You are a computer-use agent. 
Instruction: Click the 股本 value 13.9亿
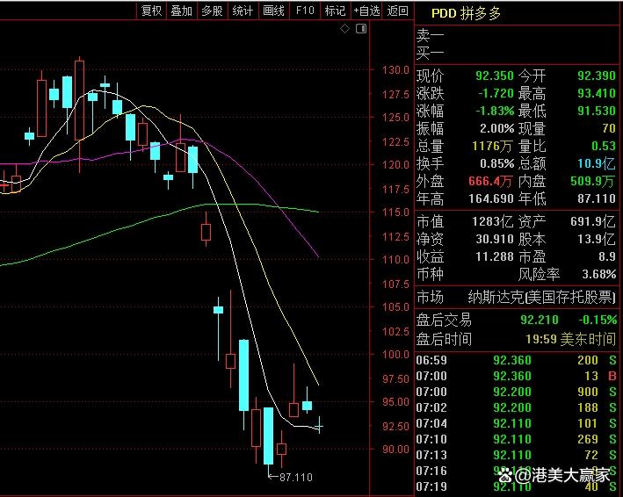597,239
